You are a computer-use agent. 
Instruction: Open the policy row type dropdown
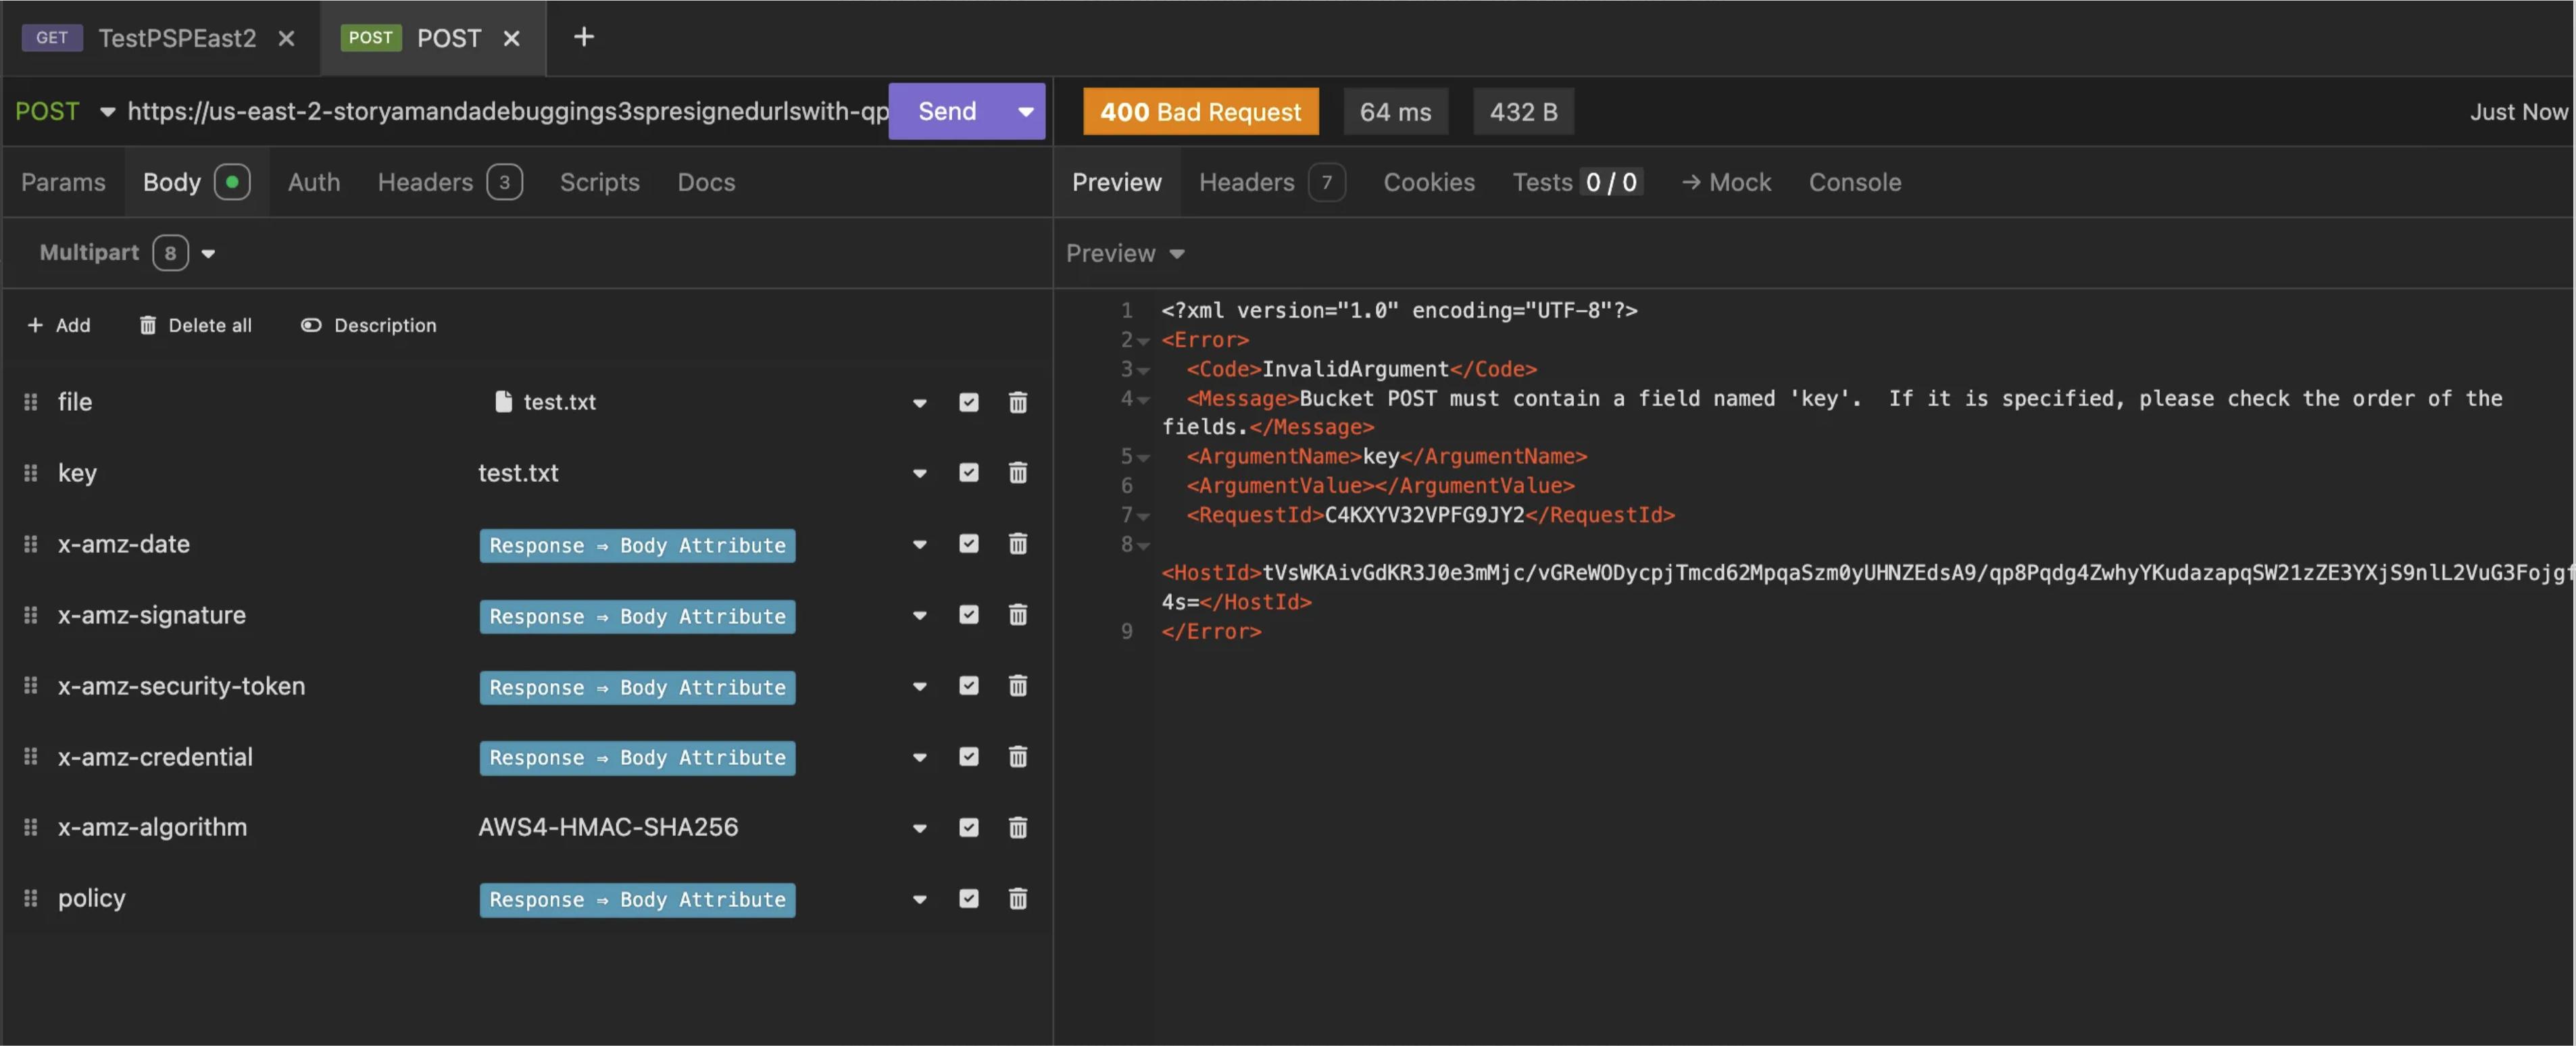coord(919,899)
